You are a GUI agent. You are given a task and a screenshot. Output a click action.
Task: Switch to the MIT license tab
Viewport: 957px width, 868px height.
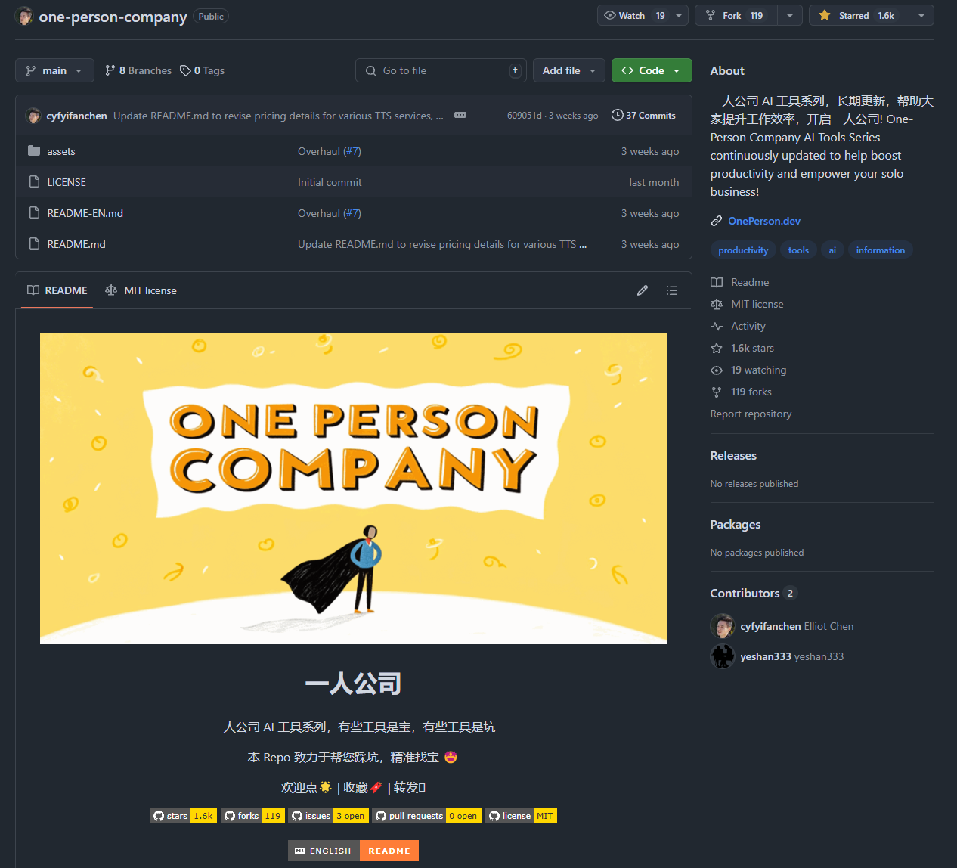[x=141, y=290]
